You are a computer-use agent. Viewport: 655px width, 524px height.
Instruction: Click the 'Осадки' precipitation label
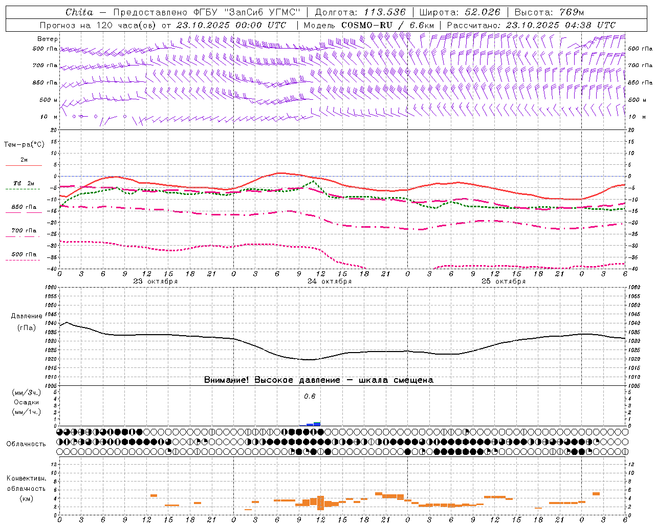coord(27,402)
